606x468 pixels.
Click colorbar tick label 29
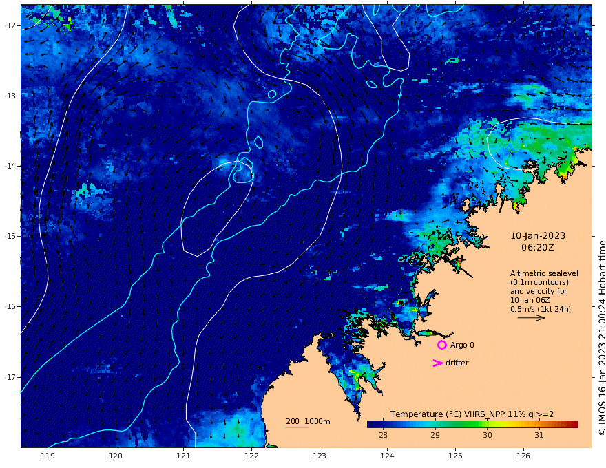pos(435,435)
